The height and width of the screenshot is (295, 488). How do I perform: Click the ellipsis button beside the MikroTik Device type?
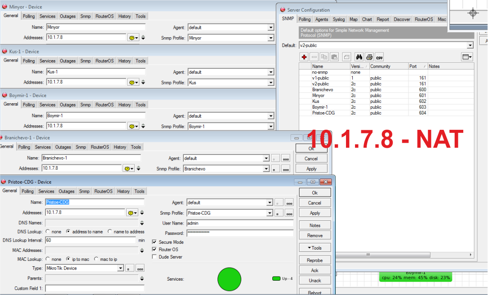pos(140,268)
